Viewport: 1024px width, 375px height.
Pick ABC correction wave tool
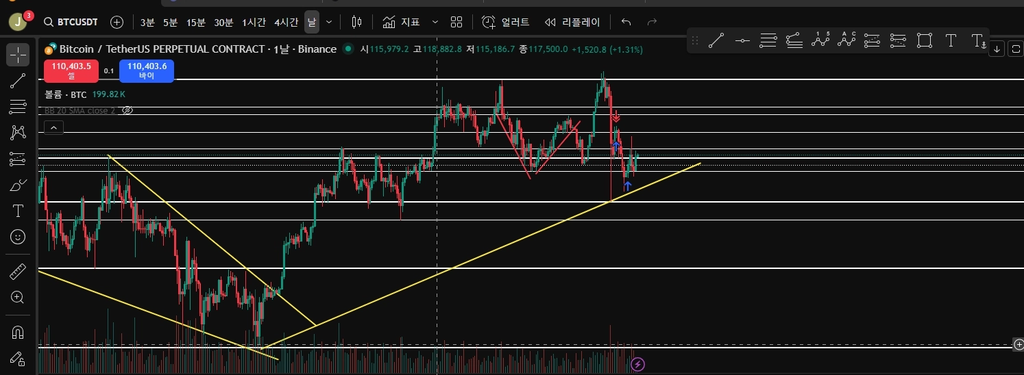point(846,40)
